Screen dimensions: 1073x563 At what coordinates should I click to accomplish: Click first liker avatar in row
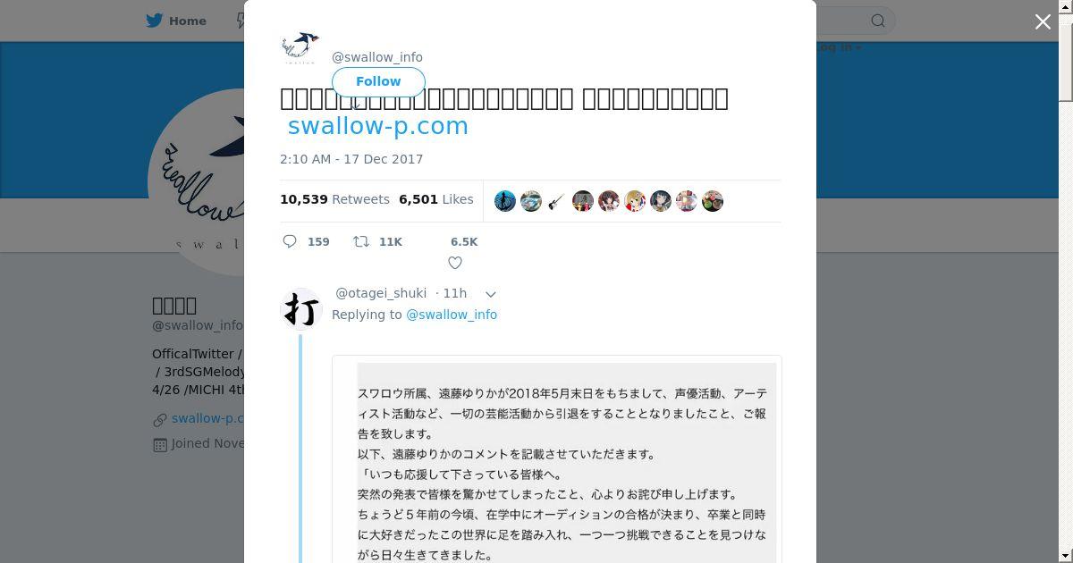[x=505, y=201]
